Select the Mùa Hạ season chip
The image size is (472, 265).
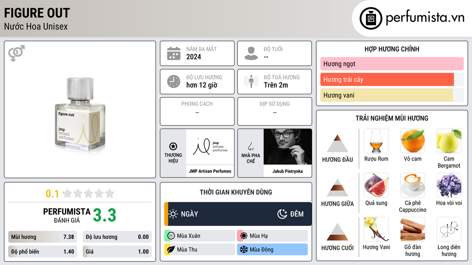pyautogui.click(x=272, y=236)
